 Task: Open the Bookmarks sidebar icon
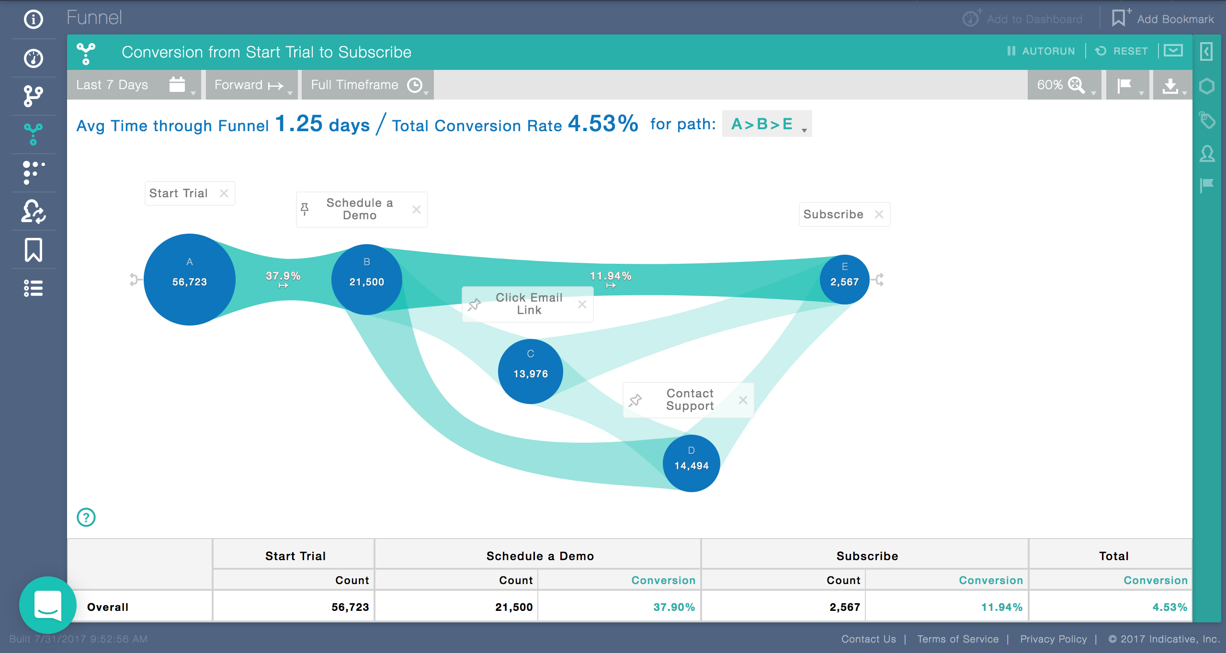[33, 250]
